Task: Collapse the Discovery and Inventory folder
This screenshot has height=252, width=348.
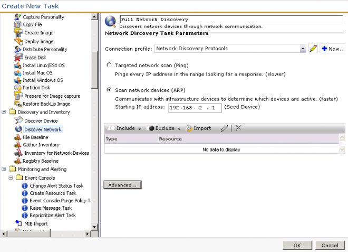Action: 4,111
